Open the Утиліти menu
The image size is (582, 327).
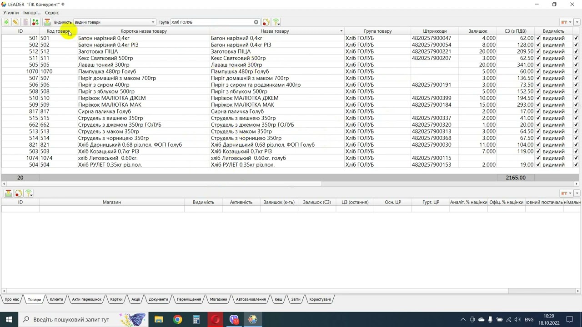(11, 13)
